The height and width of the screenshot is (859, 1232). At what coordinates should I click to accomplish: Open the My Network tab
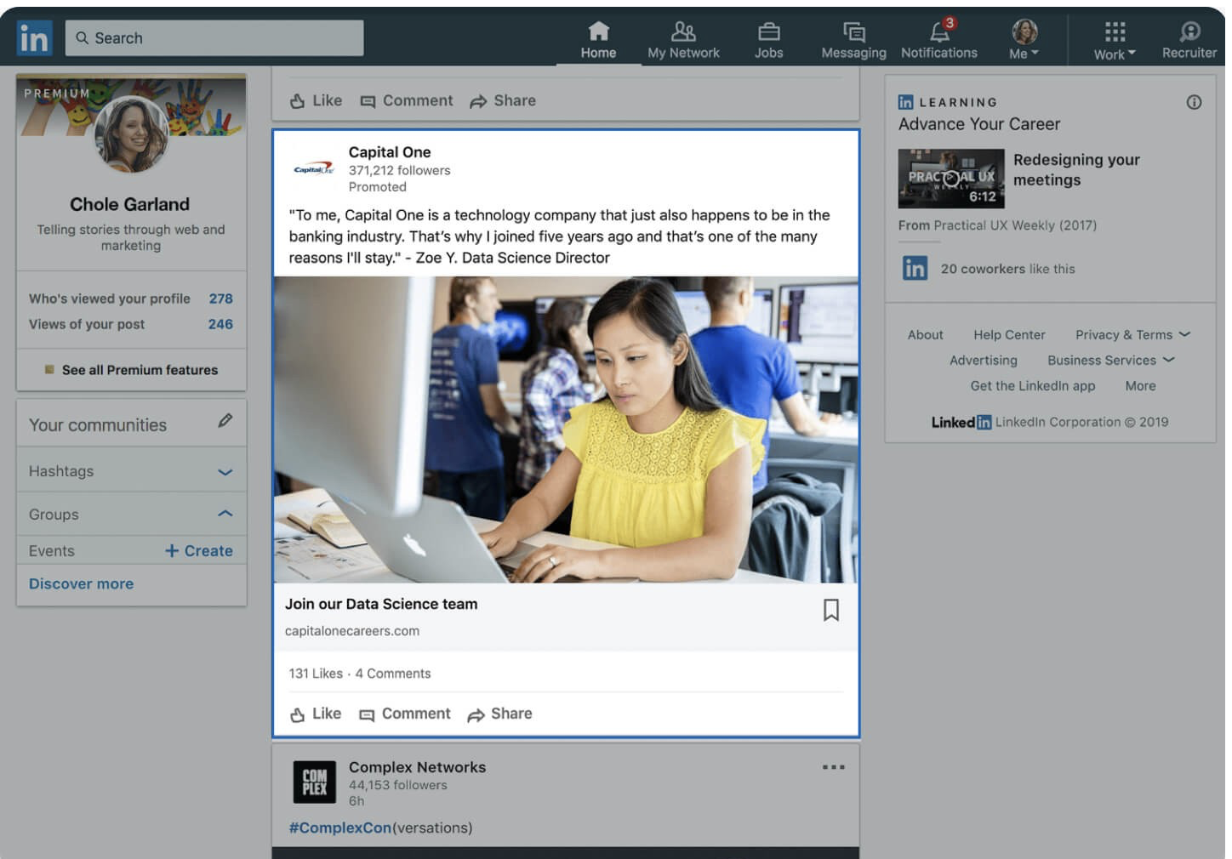683,40
